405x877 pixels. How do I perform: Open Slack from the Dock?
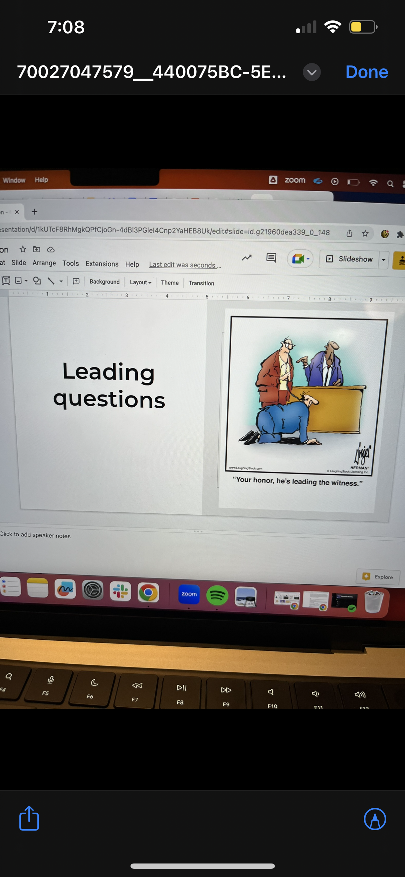(x=120, y=591)
